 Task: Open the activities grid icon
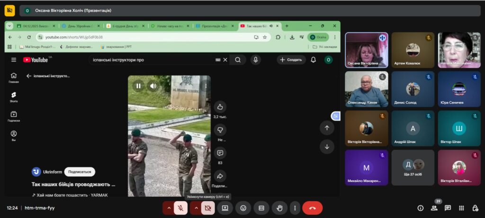(x=461, y=208)
